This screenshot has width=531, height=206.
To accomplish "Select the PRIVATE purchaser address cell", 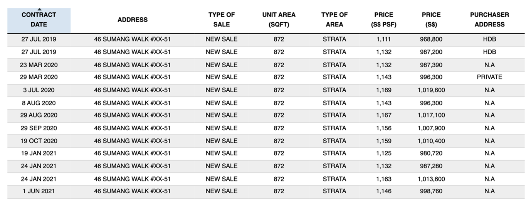I will click(x=489, y=77).
